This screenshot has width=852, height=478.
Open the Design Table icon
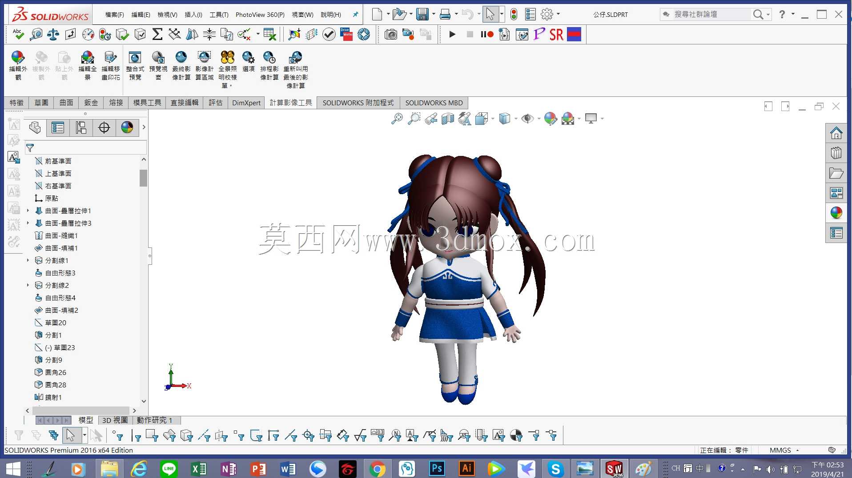pos(270,34)
